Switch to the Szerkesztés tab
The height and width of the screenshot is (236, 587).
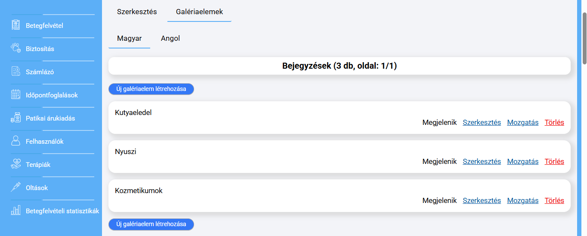point(137,12)
